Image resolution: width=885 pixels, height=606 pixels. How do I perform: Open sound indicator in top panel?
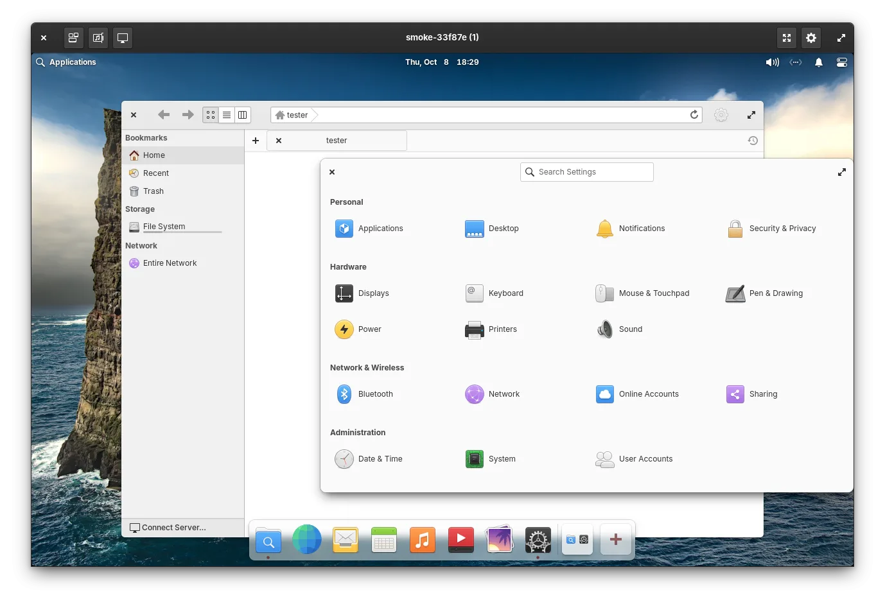[x=773, y=62]
